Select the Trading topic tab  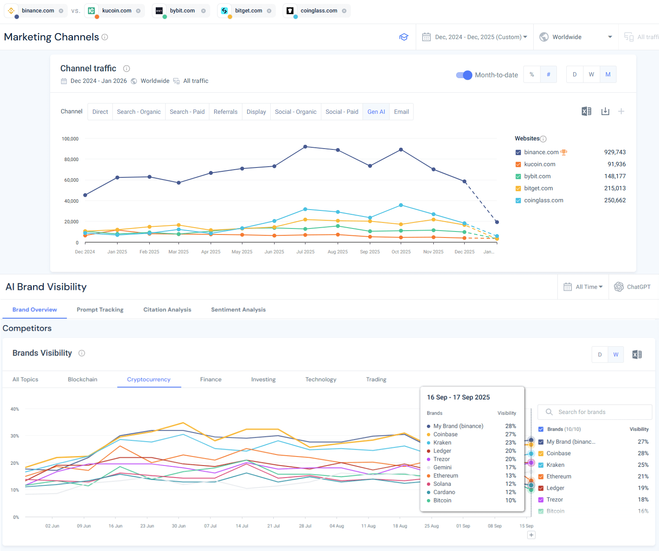pyautogui.click(x=376, y=379)
